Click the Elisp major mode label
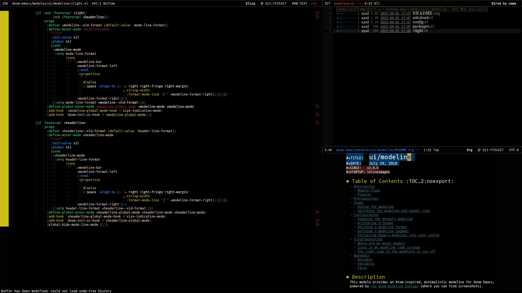This screenshot has height=293, width=522. (x=250, y=4)
